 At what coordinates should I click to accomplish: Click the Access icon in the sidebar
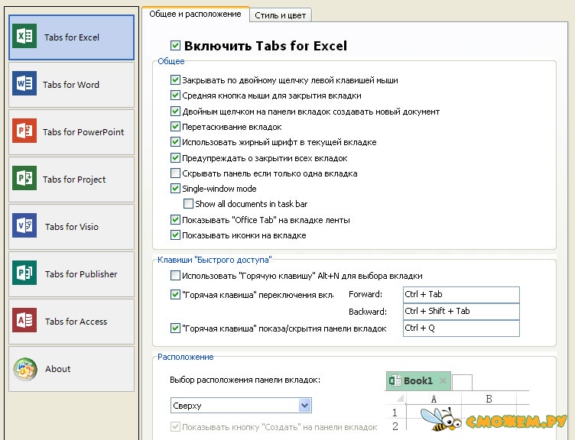point(24,320)
